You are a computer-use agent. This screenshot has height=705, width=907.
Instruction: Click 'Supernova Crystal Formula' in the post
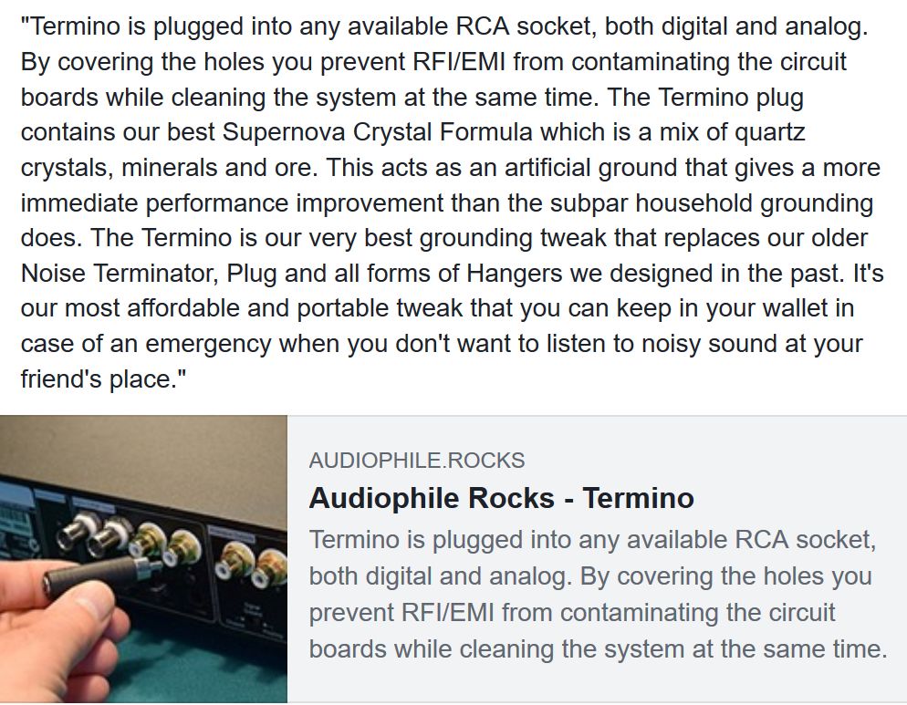point(377,132)
